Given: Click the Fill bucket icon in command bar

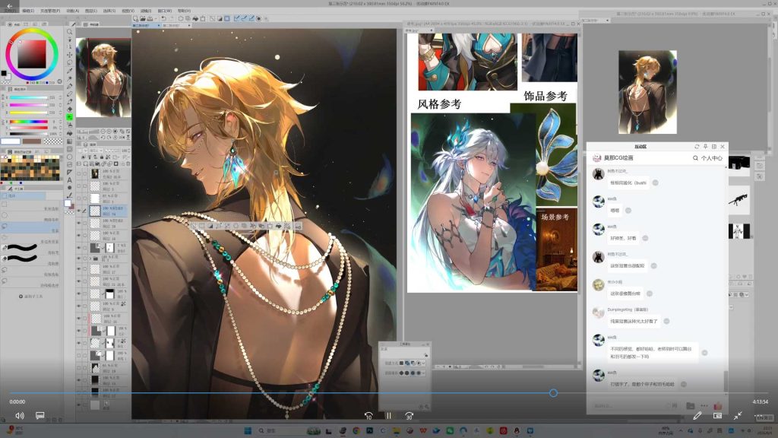Looking at the screenshot, I should click(x=195, y=18).
